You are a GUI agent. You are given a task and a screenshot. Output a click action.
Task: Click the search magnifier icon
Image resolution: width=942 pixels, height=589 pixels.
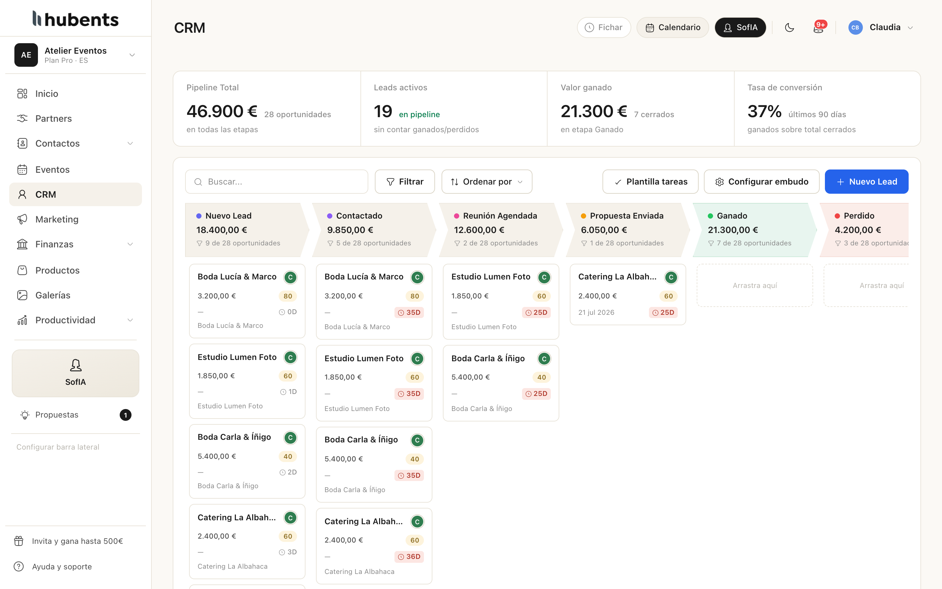198,182
